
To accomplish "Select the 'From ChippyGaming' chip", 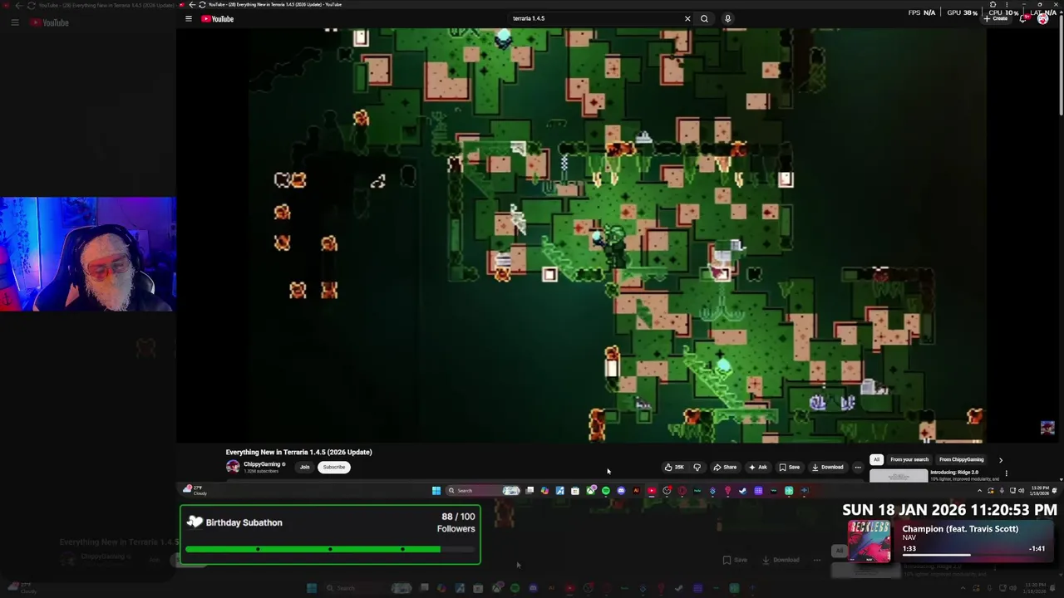I will tap(961, 459).
